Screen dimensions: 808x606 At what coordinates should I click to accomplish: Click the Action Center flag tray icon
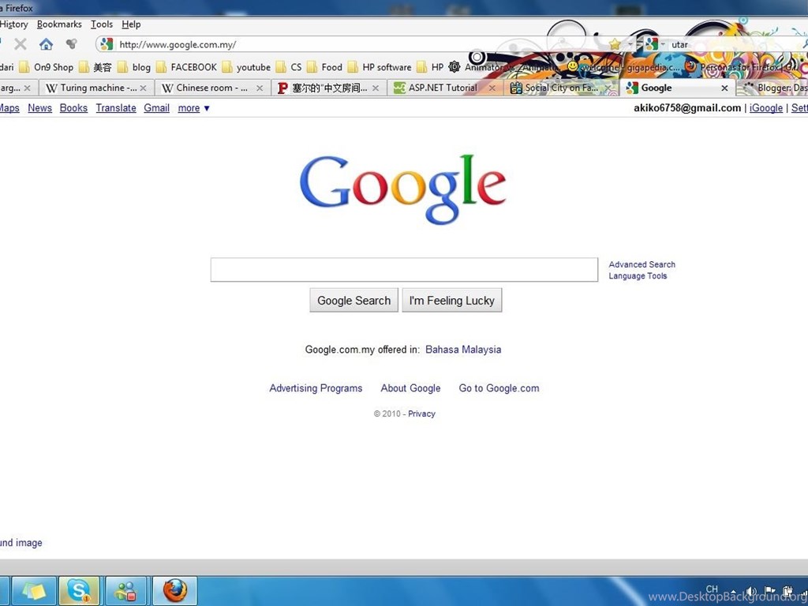pos(770,591)
